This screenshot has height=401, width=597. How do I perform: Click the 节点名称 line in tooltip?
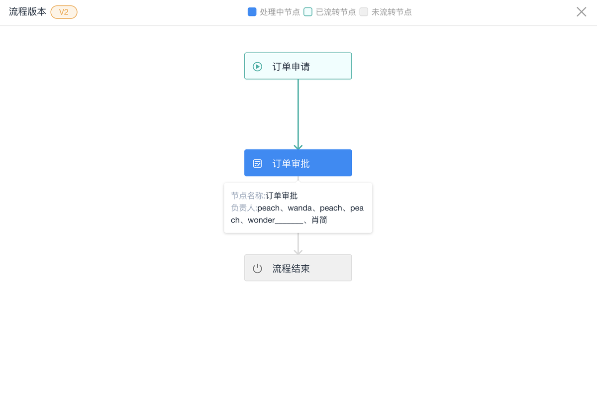[x=264, y=196]
